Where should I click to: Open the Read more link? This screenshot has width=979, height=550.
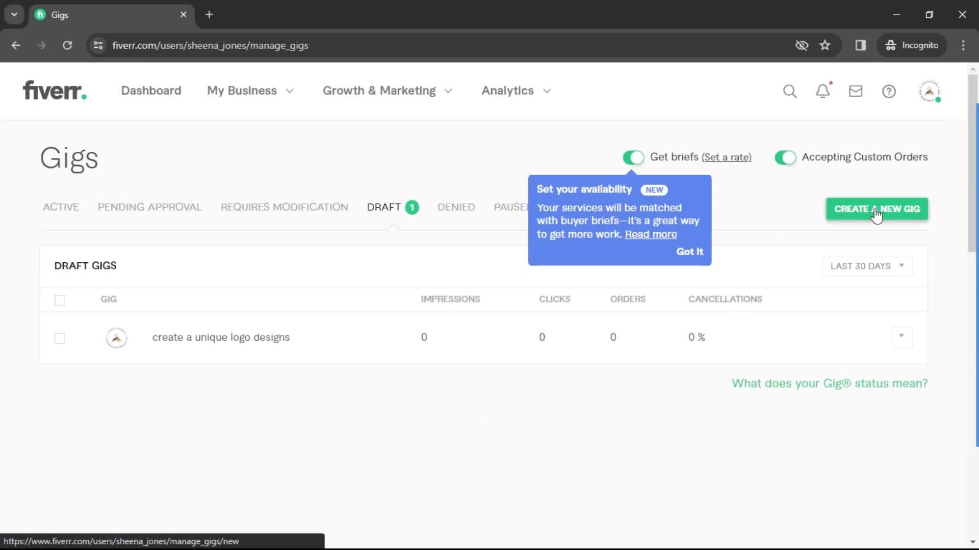click(x=651, y=234)
